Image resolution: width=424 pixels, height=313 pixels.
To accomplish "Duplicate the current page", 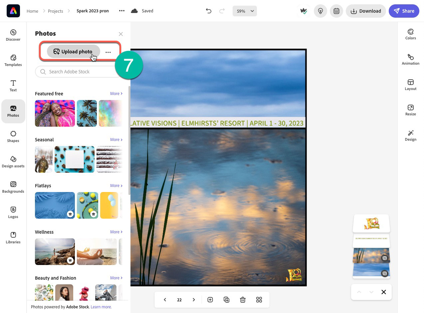I will [x=227, y=300].
